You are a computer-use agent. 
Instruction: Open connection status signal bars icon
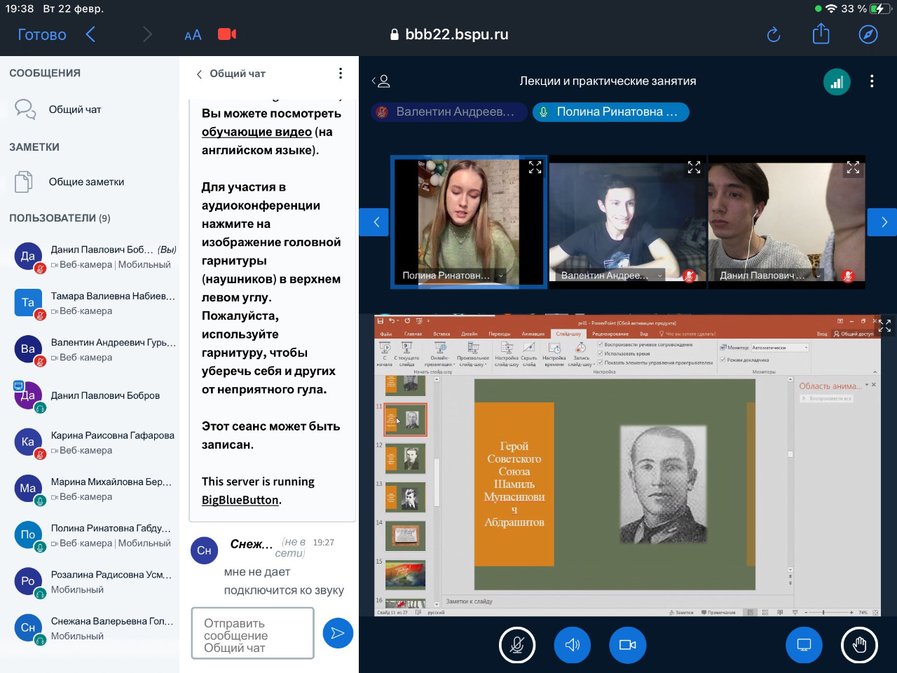pyautogui.click(x=837, y=82)
